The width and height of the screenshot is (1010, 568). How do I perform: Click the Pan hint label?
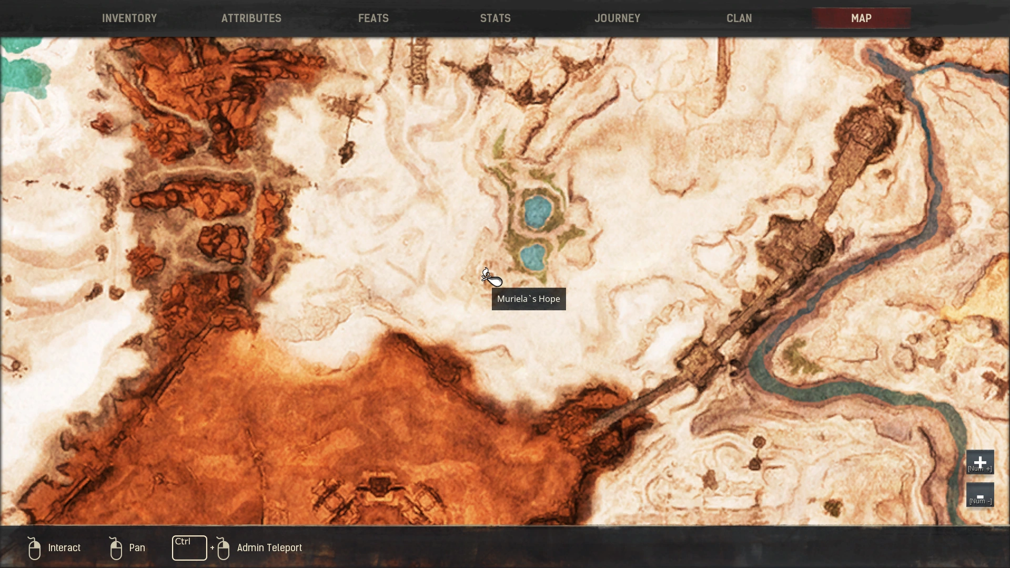point(137,548)
